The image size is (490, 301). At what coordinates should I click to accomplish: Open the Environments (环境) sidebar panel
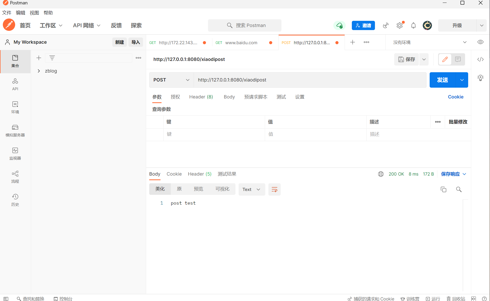(15, 107)
